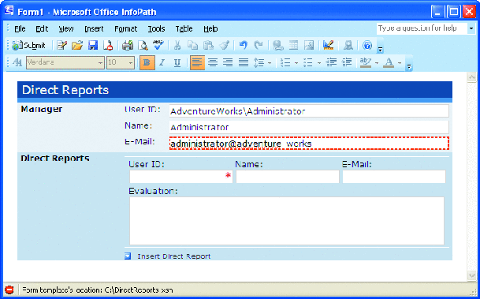This screenshot has height=299, width=480.
Task: Click the Font Task Pane icon
Action: [x=17, y=62]
